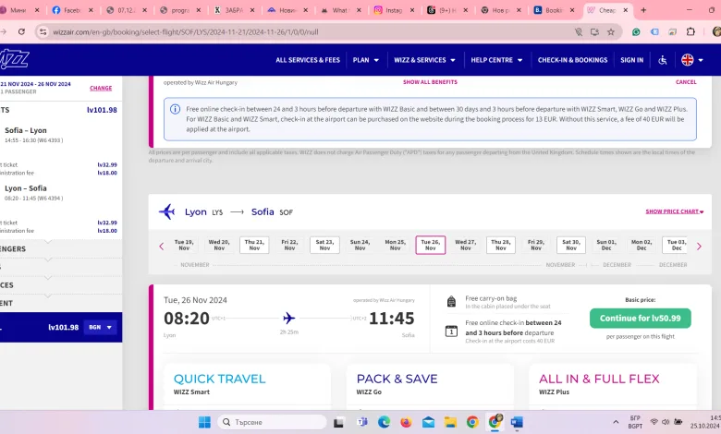This screenshot has height=434, width=721.
Task: Switch to the Facebook browser tab
Action: pyautogui.click(x=72, y=10)
